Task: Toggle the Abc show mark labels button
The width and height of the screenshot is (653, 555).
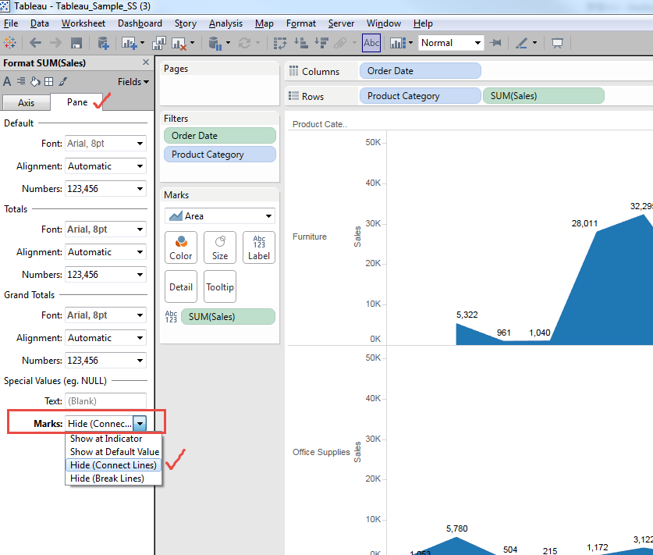Action: 371,43
